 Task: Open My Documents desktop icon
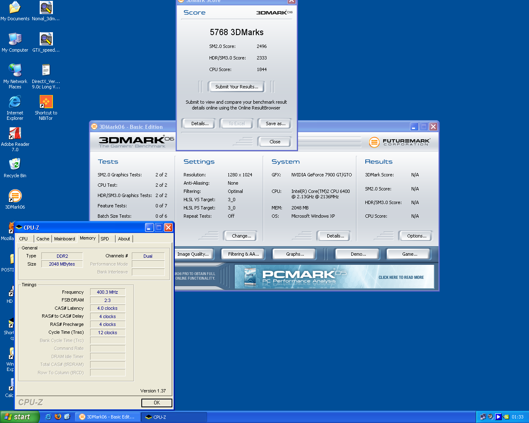click(15, 11)
